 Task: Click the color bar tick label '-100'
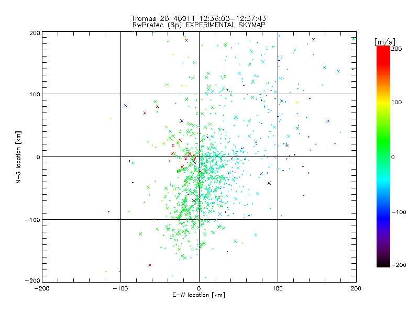[x=399, y=212]
